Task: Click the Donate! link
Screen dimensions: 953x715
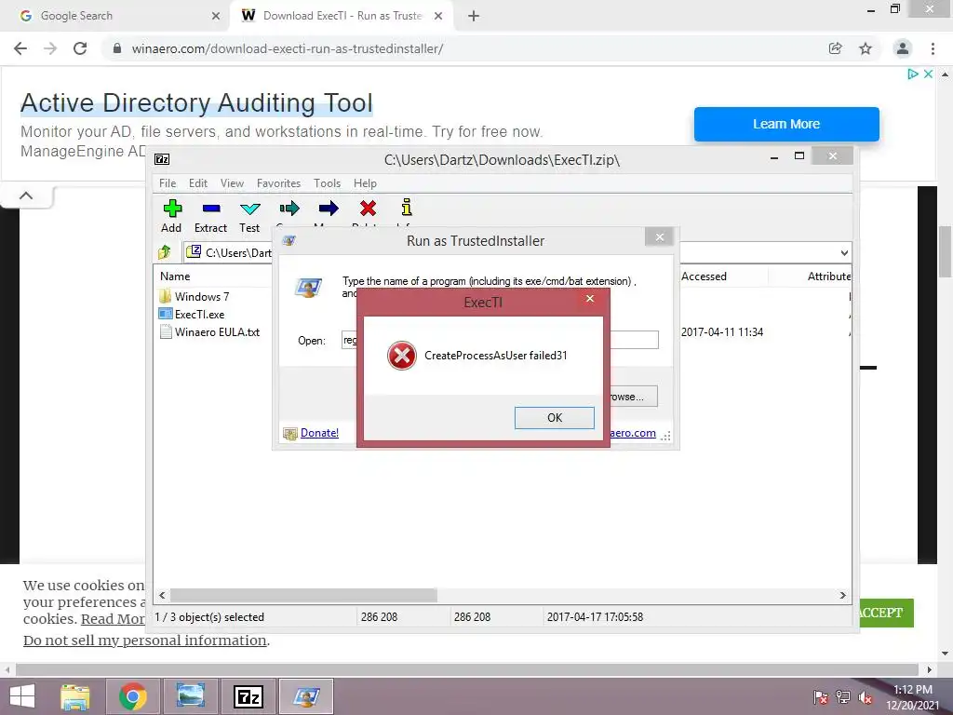Action: click(319, 433)
